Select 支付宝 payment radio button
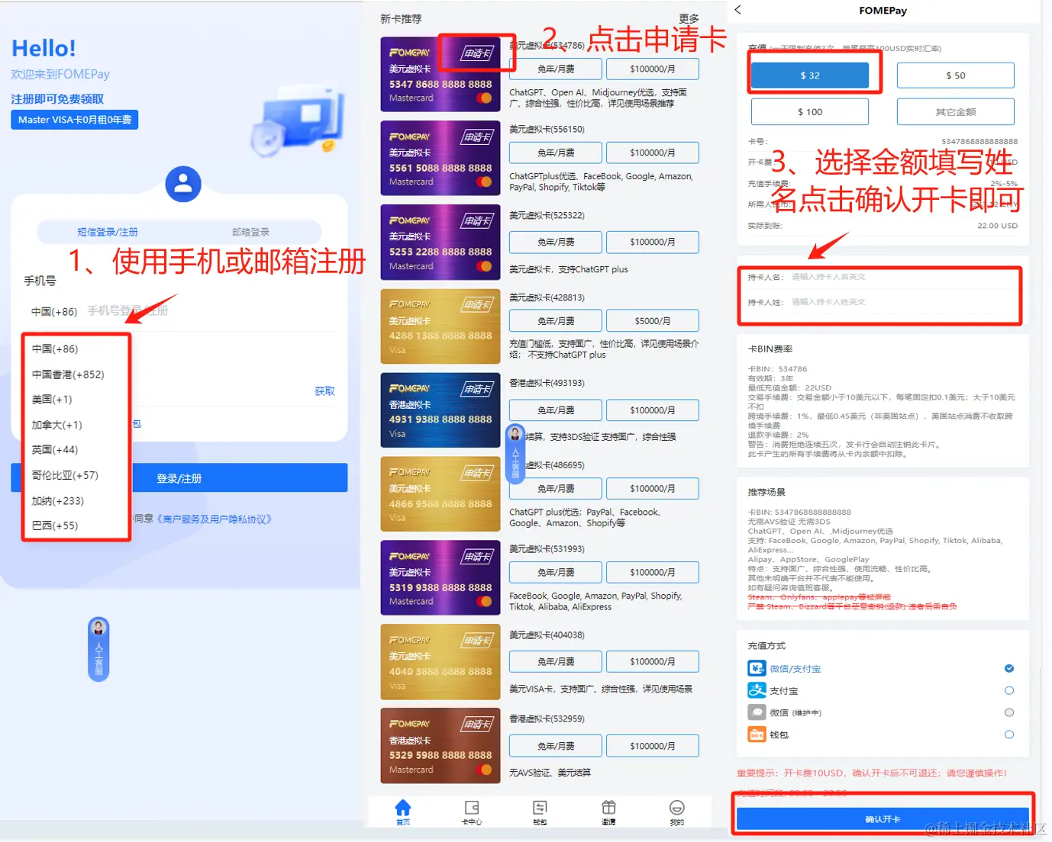The image size is (1052, 842). [x=1009, y=690]
